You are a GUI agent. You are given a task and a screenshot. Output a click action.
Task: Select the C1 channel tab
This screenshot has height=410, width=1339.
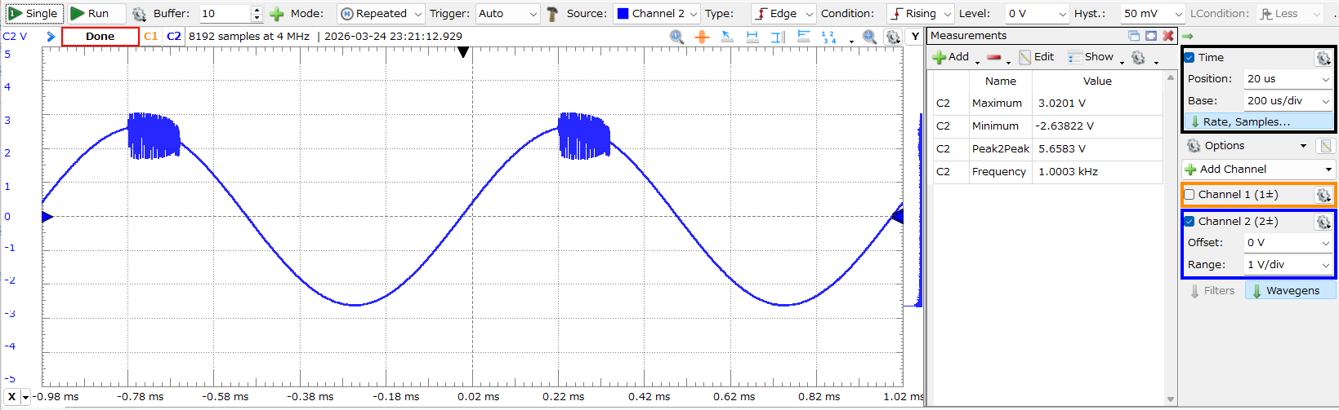point(150,37)
